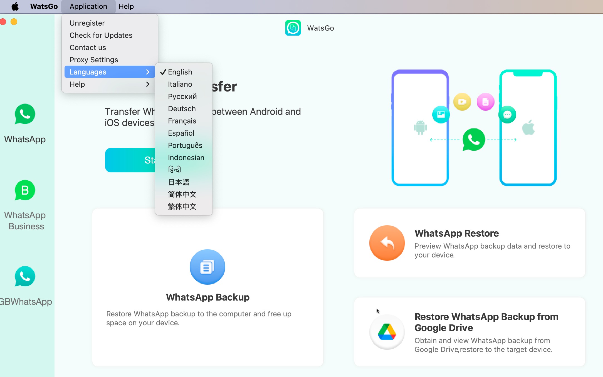
Task: Click the yellow minimize window dot
Action: click(x=14, y=22)
